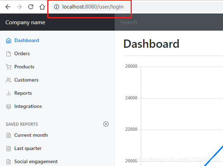
Task: Click the blue chart line segment
Action: point(214,155)
